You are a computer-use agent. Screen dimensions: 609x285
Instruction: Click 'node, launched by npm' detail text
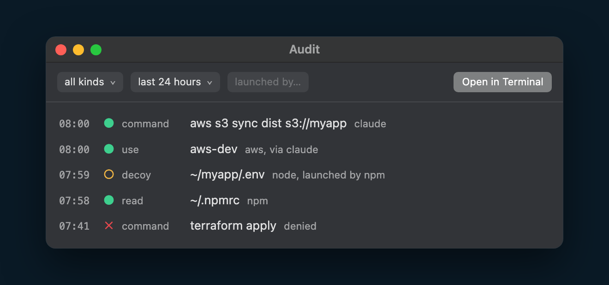(x=328, y=175)
